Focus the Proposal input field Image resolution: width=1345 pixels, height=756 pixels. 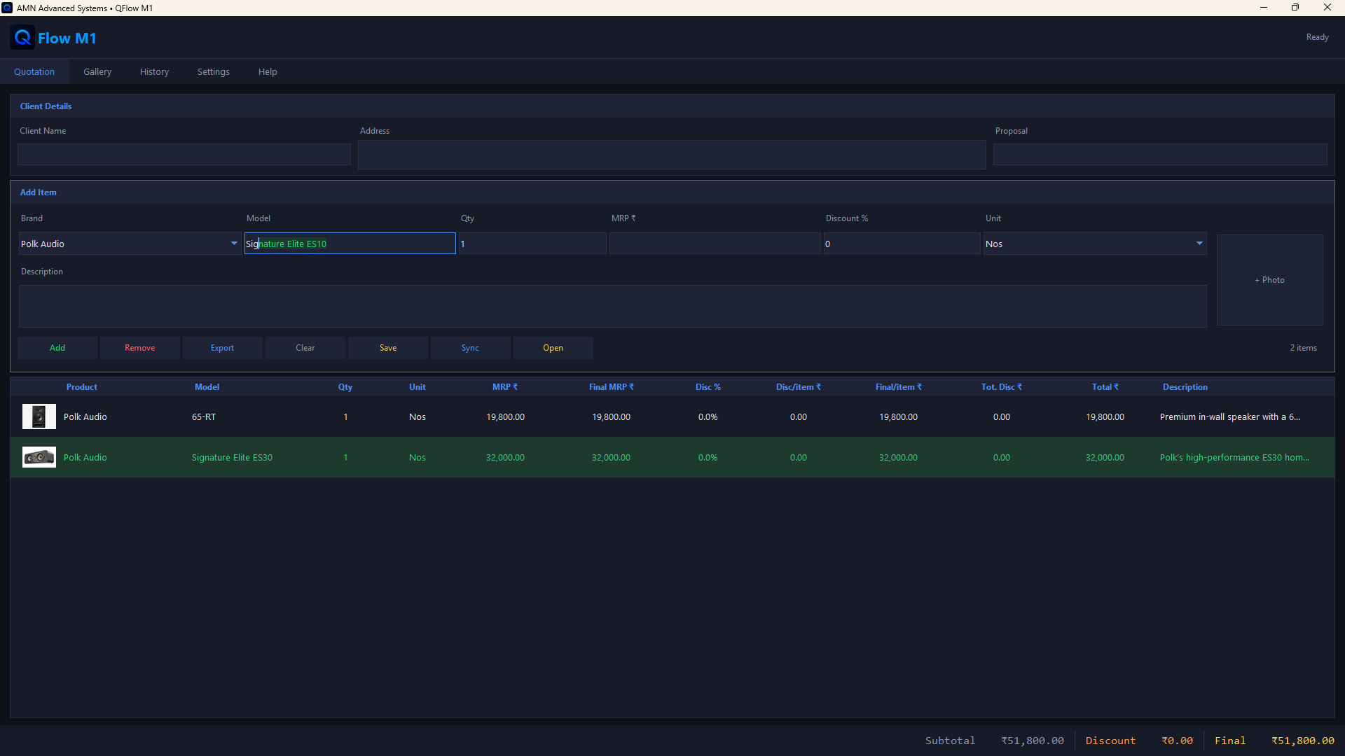[x=1160, y=154]
